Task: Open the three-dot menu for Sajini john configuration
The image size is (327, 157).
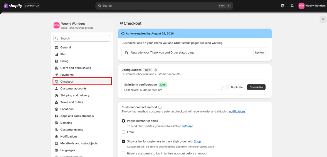Action: pyautogui.click(x=224, y=87)
